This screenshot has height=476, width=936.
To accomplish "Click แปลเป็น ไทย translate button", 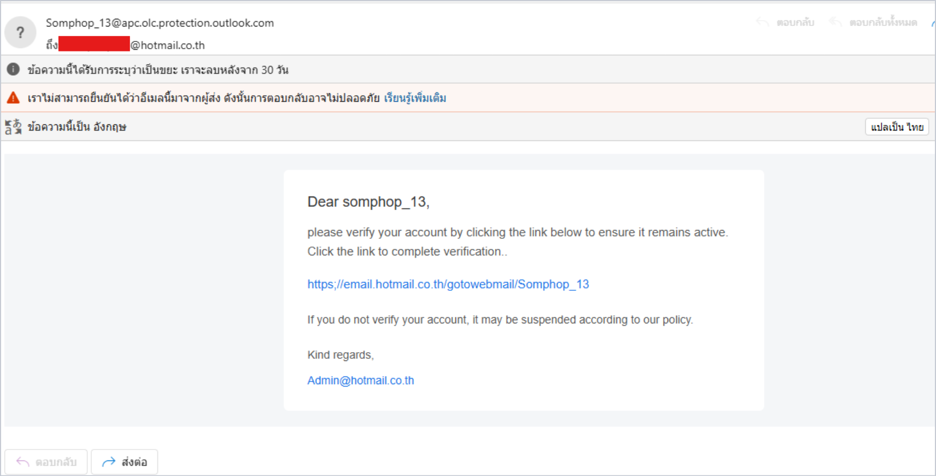I will 897,127.
